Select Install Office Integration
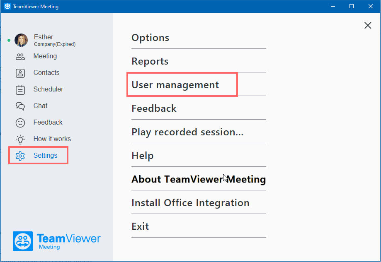The image size is (381, 262). pos(191,202)
